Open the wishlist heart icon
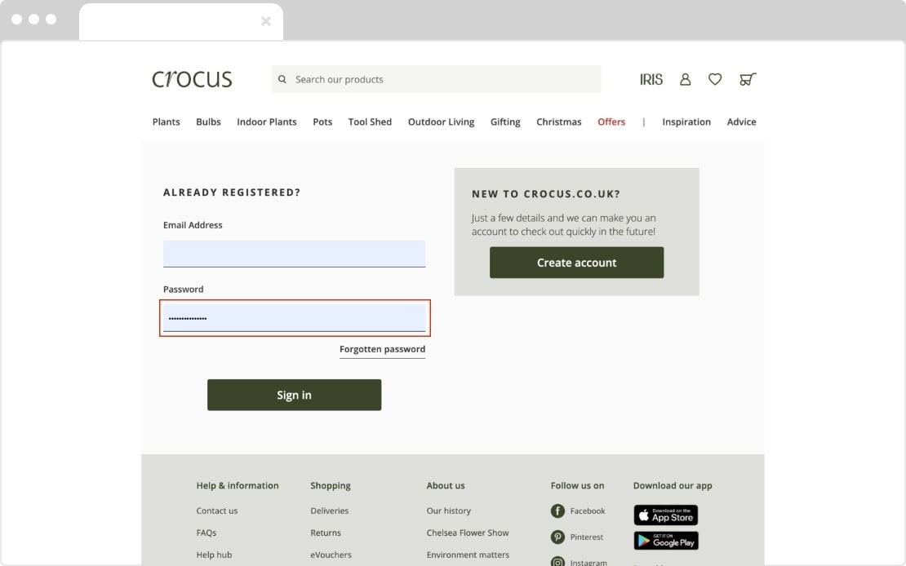The image size is (906, 566). tap(715, 79)
